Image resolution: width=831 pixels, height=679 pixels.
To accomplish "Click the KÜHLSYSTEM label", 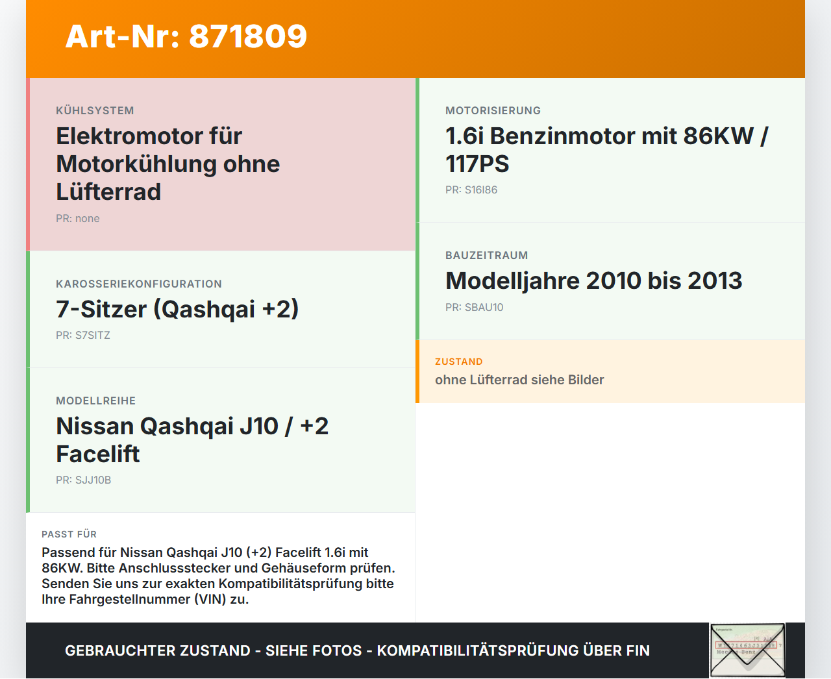I will [95, 111].
